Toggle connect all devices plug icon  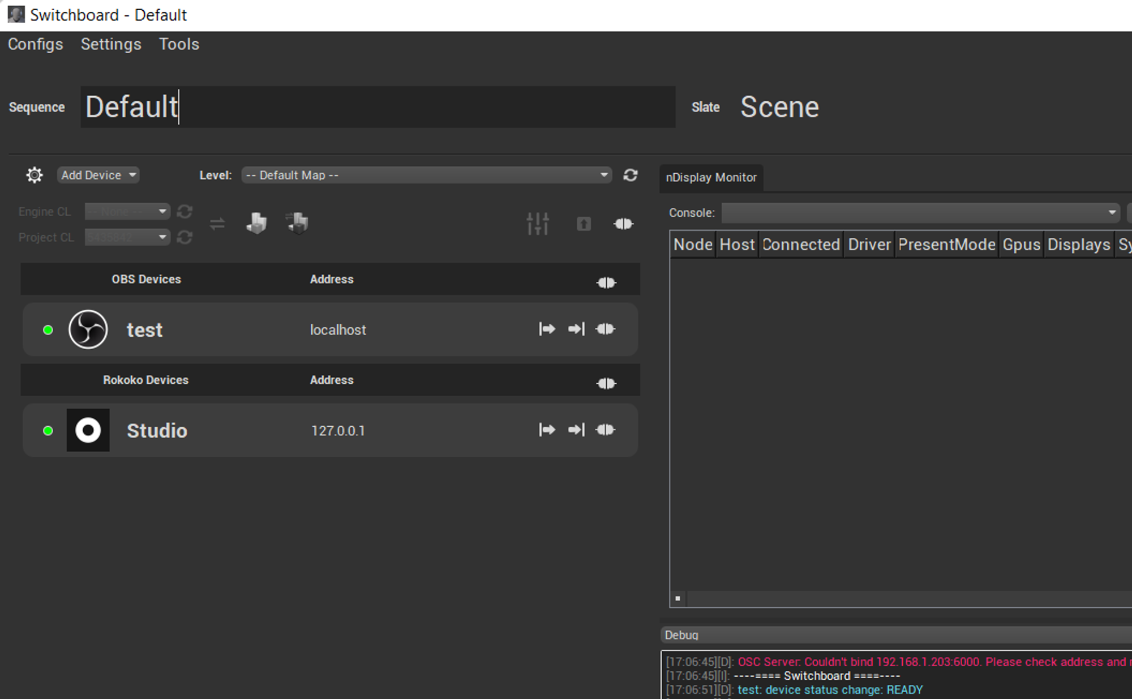[623, 224]
